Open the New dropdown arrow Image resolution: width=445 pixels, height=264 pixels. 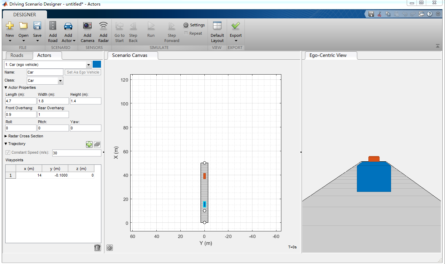[x=10, y=41]
